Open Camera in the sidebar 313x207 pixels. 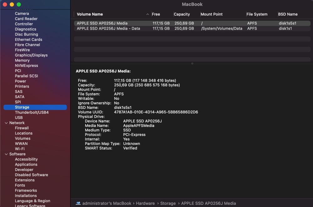[x=22, y=13]
